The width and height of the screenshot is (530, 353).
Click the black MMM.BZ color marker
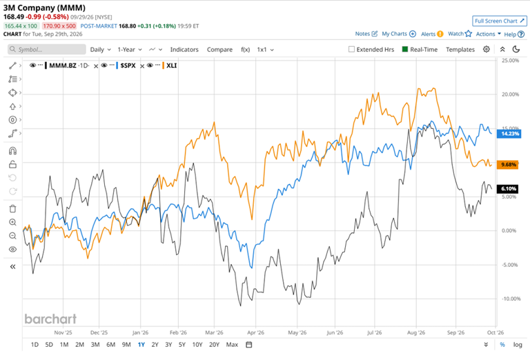(x=46, y=65)
